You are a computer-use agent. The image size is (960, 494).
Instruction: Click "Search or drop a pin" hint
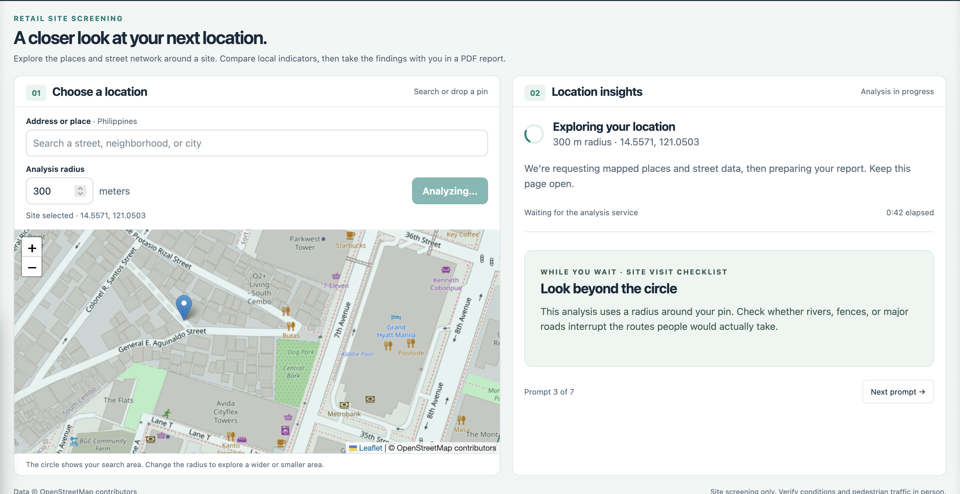coord(451,91)
